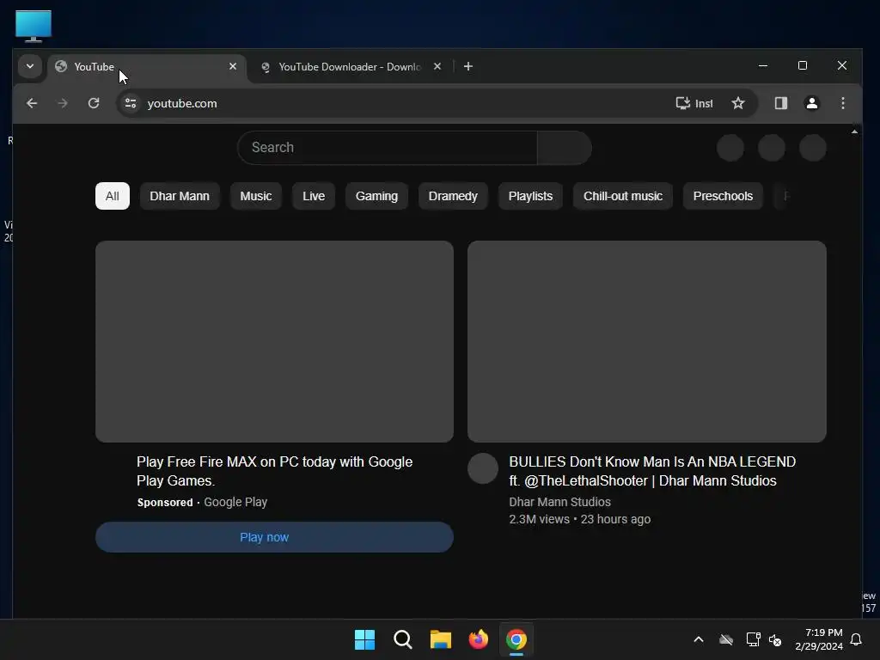Open the network status tray icon
This screenshot has height=660, width=880.
coord(753,639)
